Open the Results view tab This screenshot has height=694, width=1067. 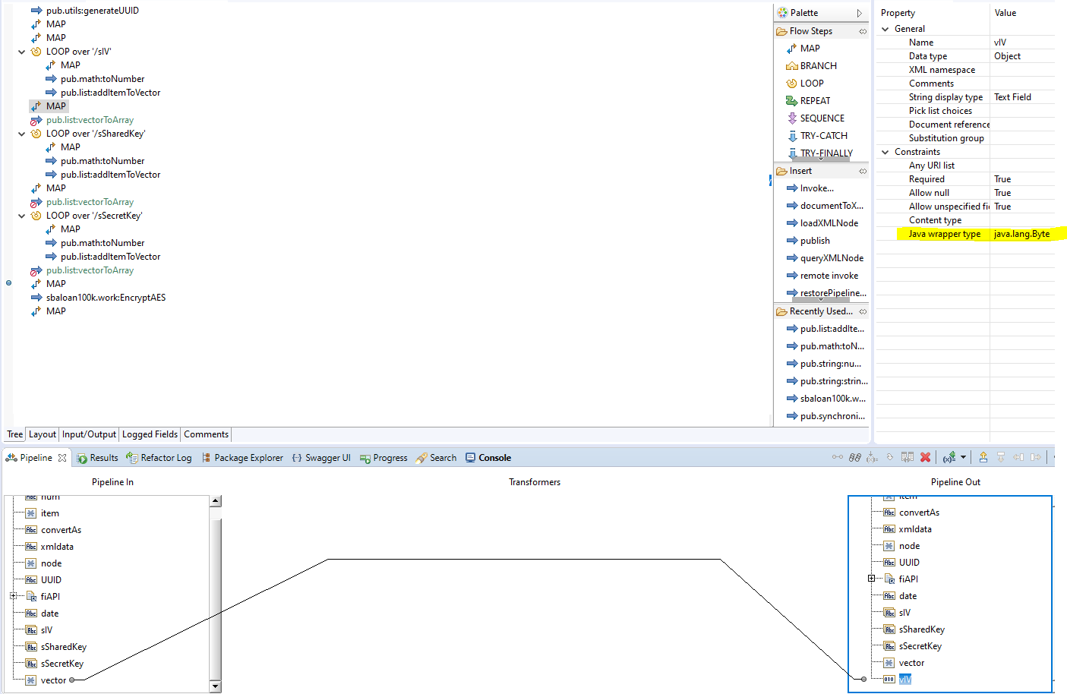pos(97,458)
